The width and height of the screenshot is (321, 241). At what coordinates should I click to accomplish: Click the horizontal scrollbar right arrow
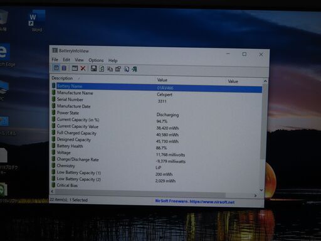pos(255,196)
